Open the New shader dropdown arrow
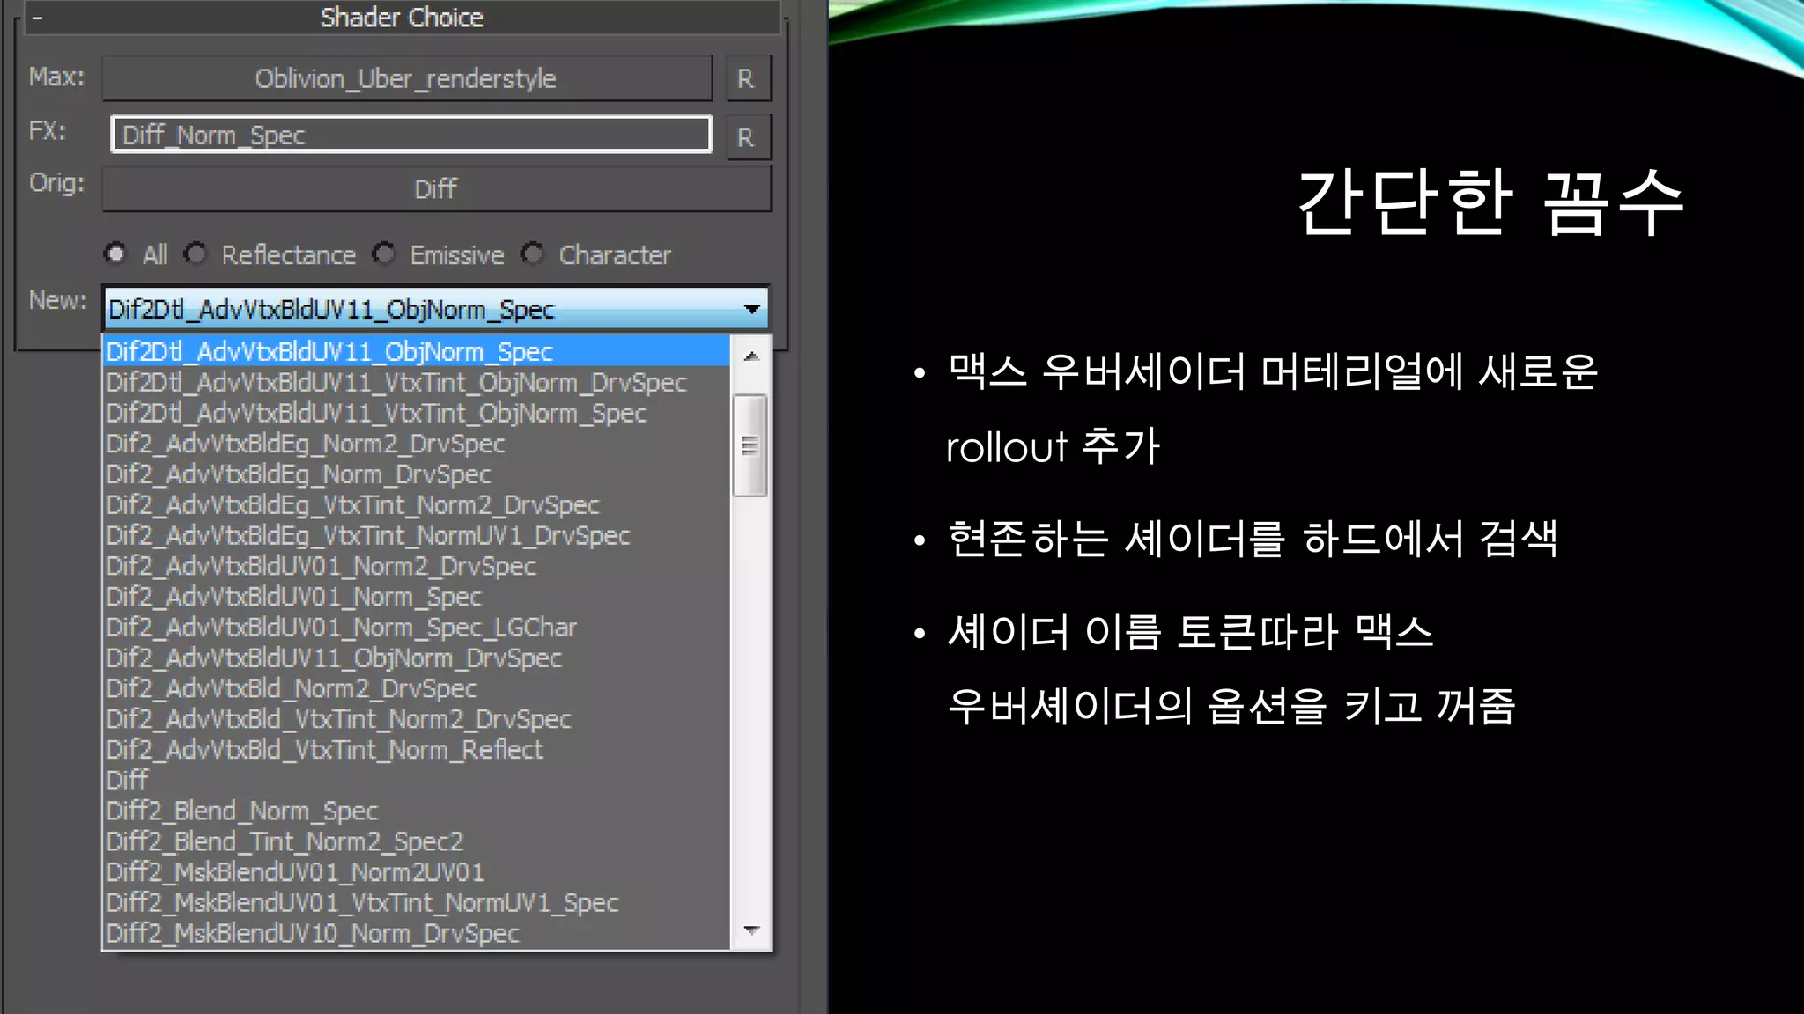This screenshot has height=1014, width=1804. (751, 309)
